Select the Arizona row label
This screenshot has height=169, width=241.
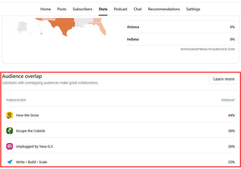click(133, 27)
